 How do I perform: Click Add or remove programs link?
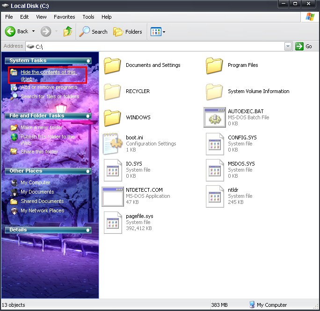coord(49,87)
